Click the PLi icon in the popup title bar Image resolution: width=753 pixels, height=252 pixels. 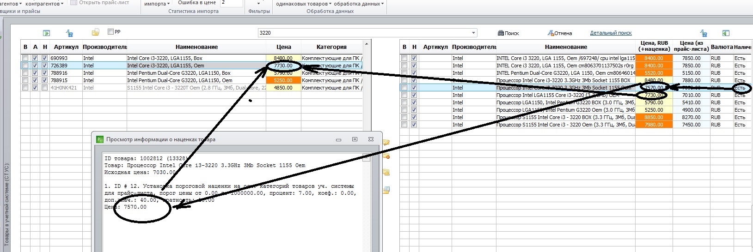coord(99,139)
